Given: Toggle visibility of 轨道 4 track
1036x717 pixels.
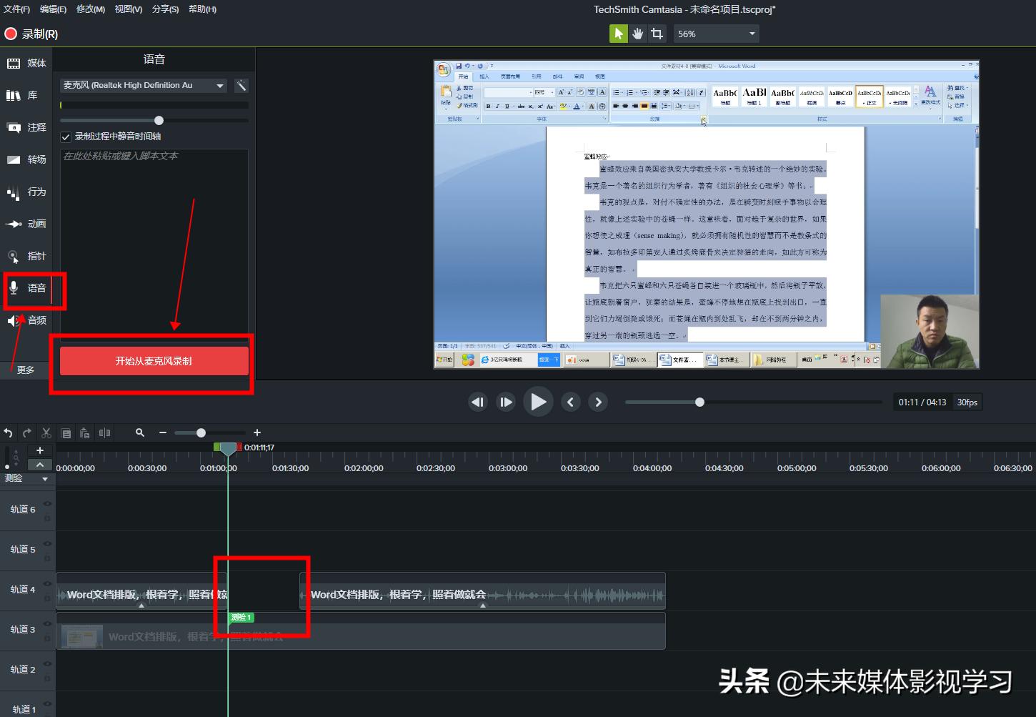Looking at the screenshot, I should [x=47, y=584].
